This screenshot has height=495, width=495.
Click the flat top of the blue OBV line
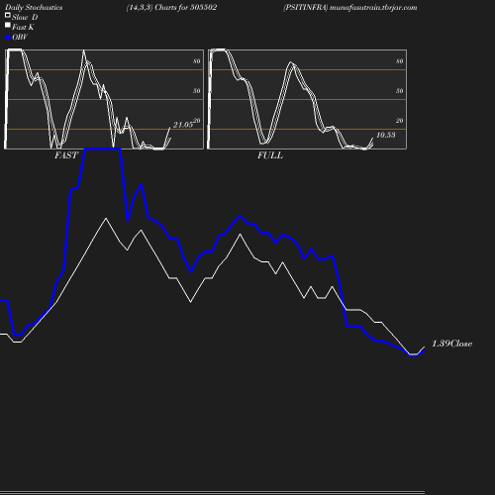point(103,149)
